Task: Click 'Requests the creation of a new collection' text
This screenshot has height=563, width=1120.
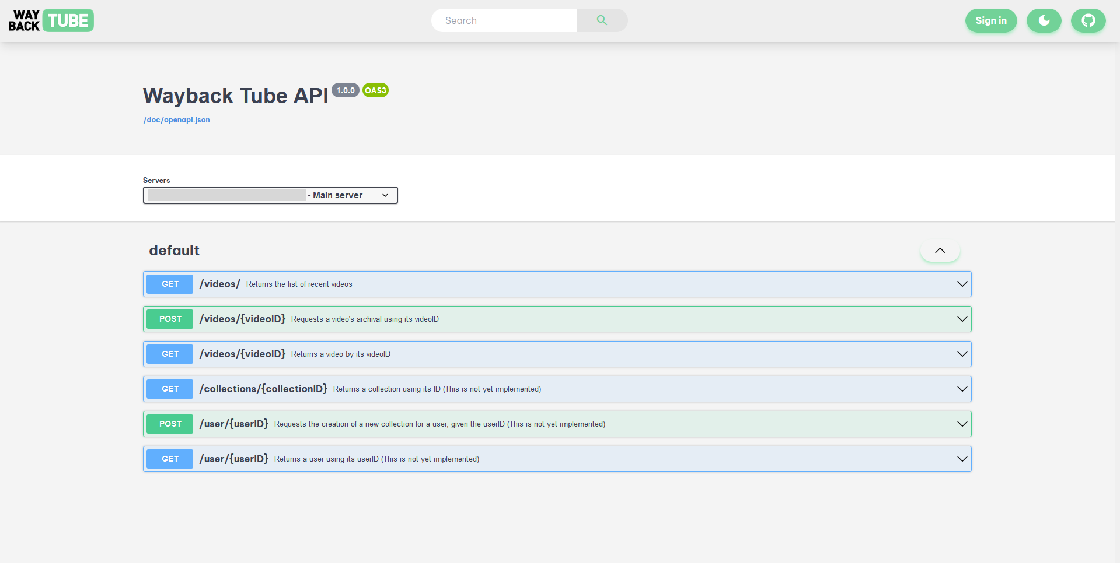Action: pyautogui.click(x=439, y=424)
